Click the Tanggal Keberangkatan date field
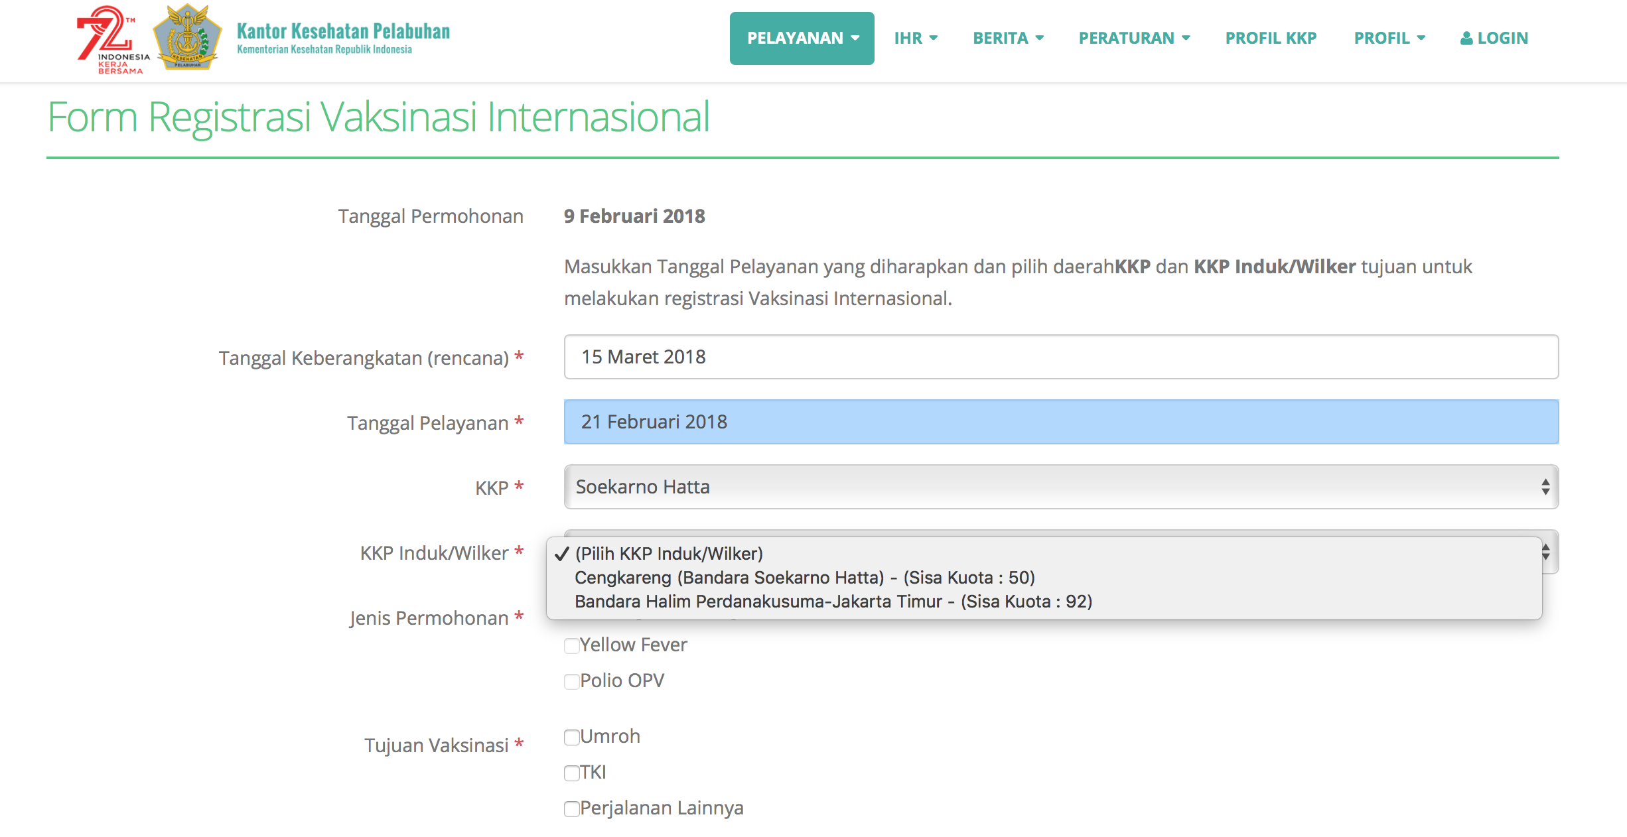 [x=1060, y=357]
